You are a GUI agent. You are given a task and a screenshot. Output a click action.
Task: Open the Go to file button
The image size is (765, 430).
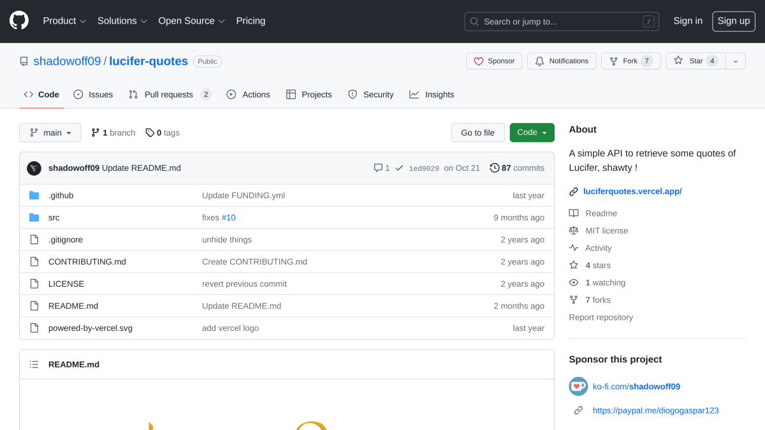coord(477,133)
